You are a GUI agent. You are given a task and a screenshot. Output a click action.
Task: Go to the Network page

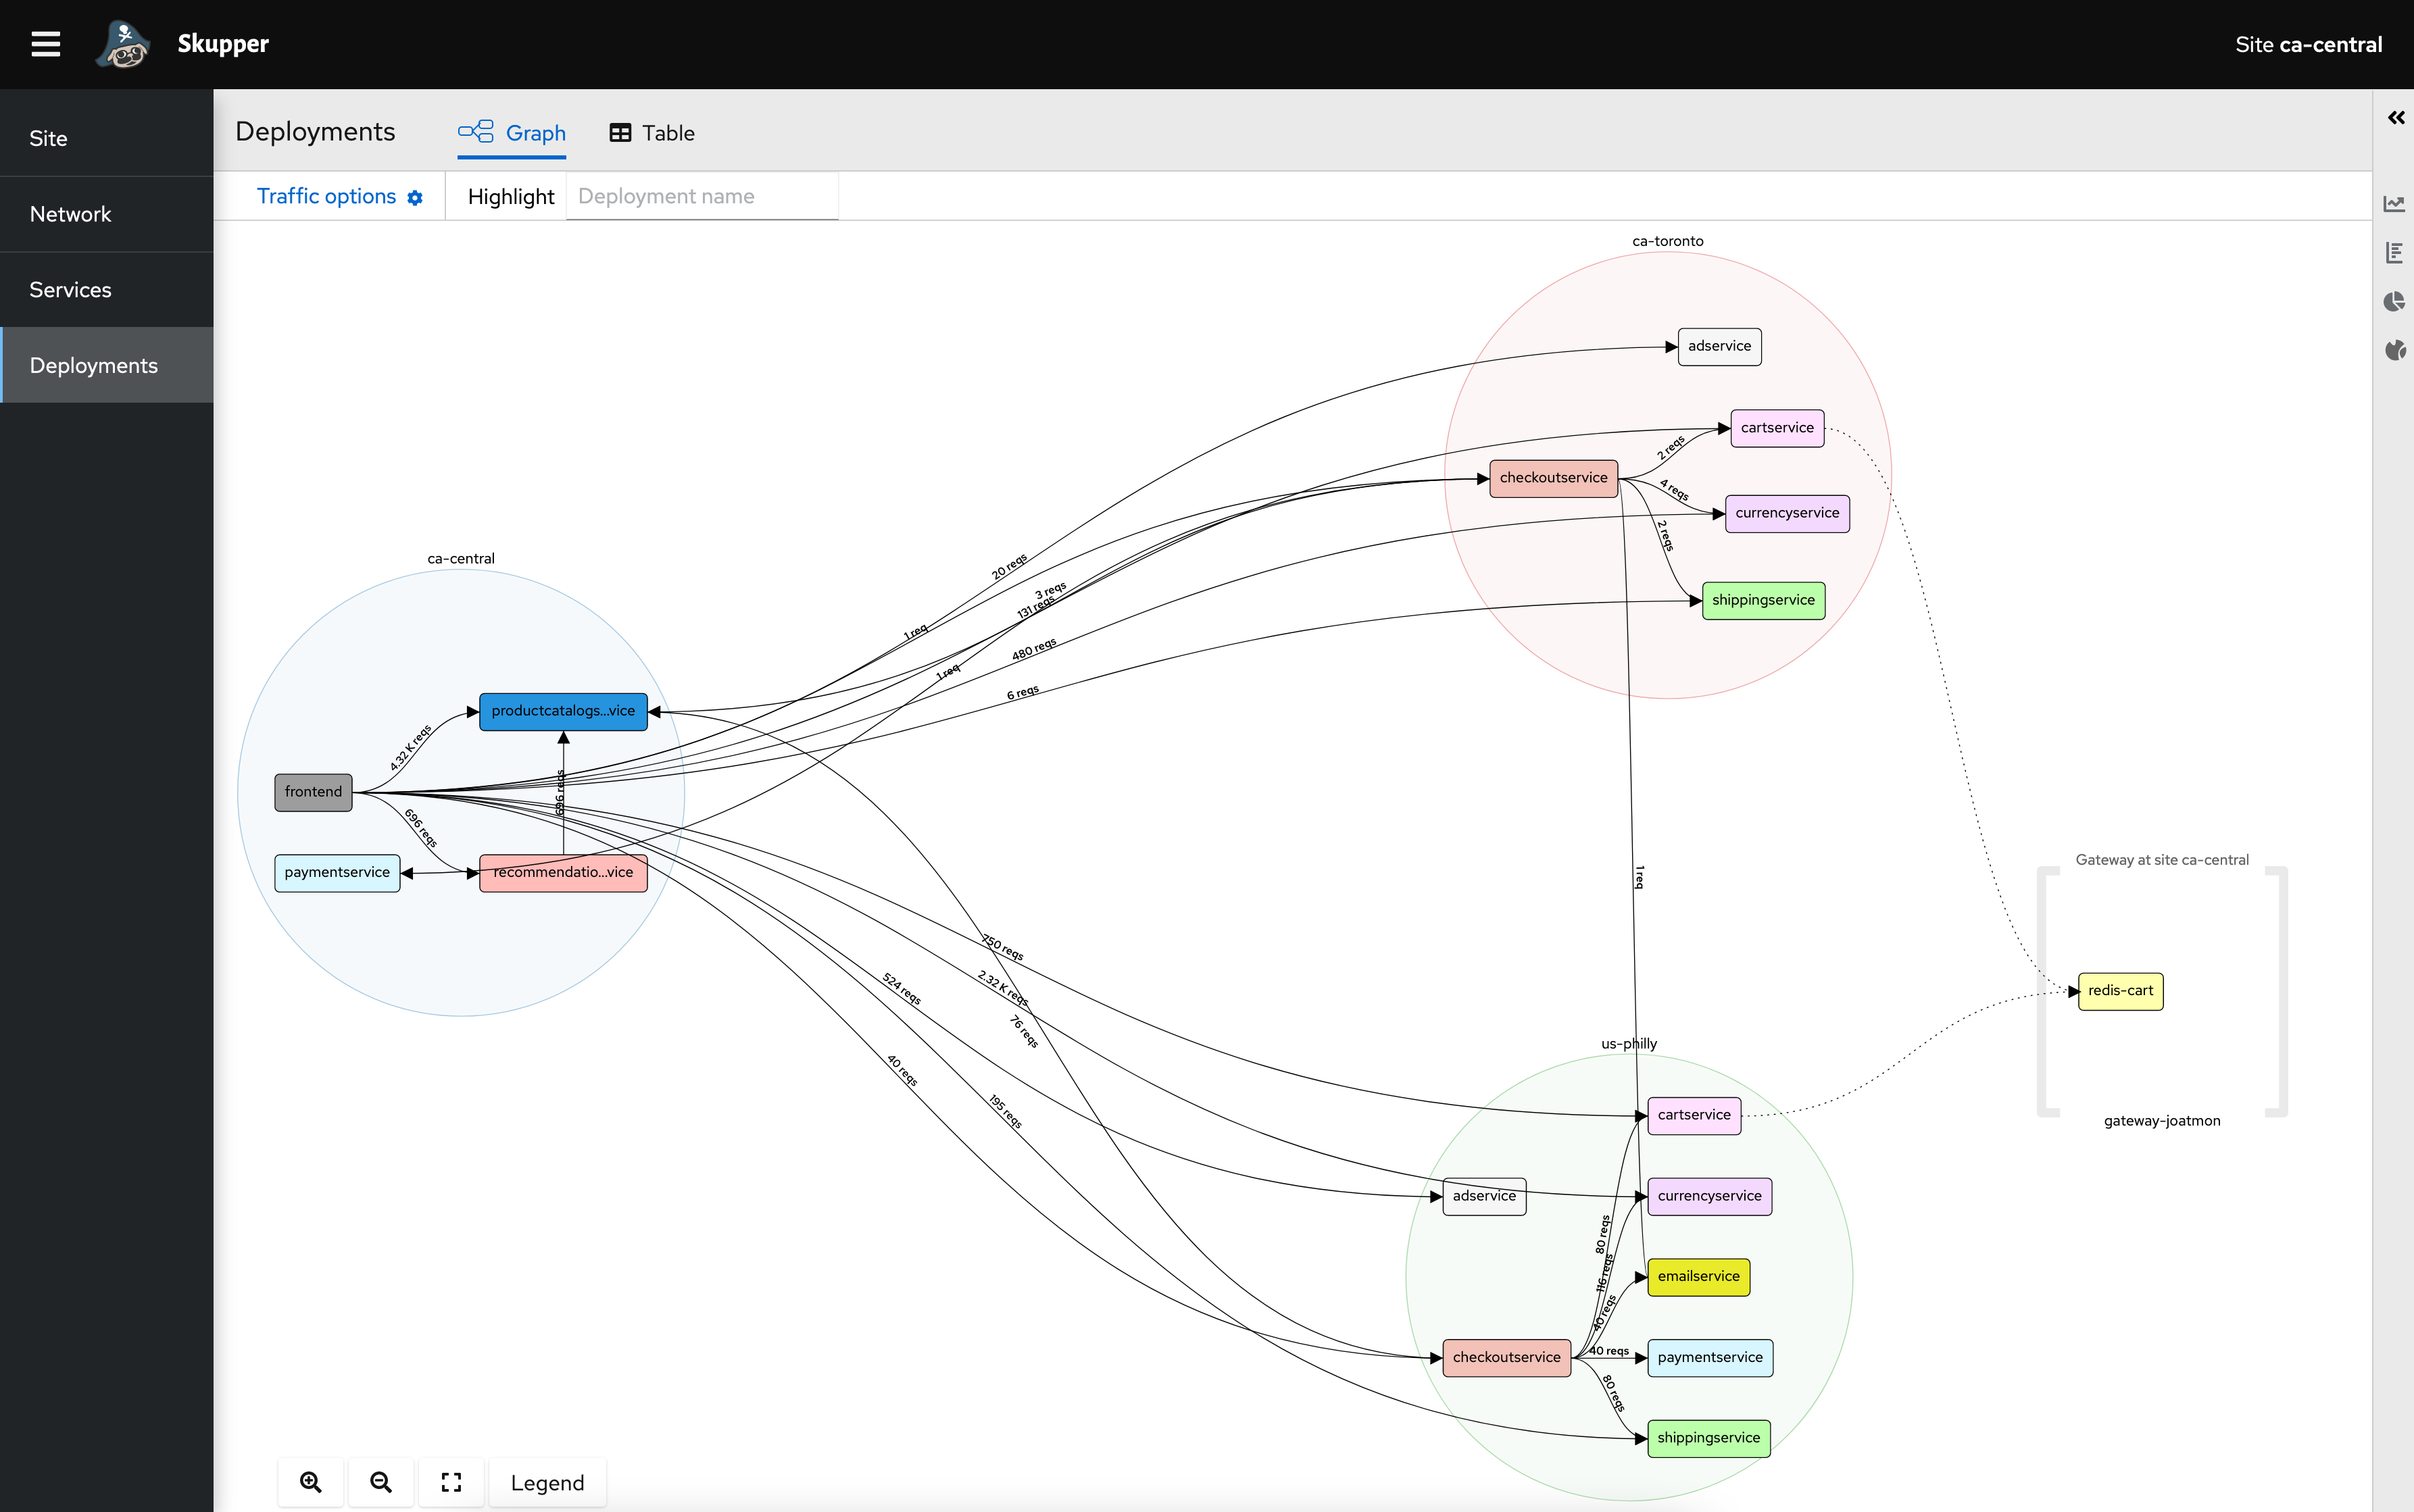coord(70,214)
